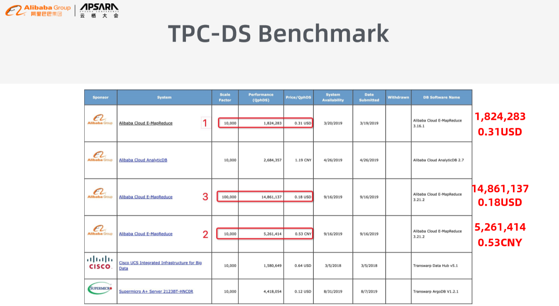Viewport: 559px width, 306px height.
Task: Click the Alibaba Group logo in slide header
Action: click(x=38, y=10)
